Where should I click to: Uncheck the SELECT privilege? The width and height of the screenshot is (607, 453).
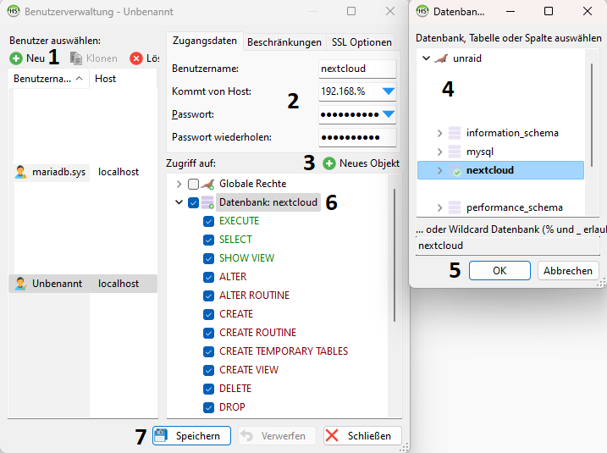208,240
